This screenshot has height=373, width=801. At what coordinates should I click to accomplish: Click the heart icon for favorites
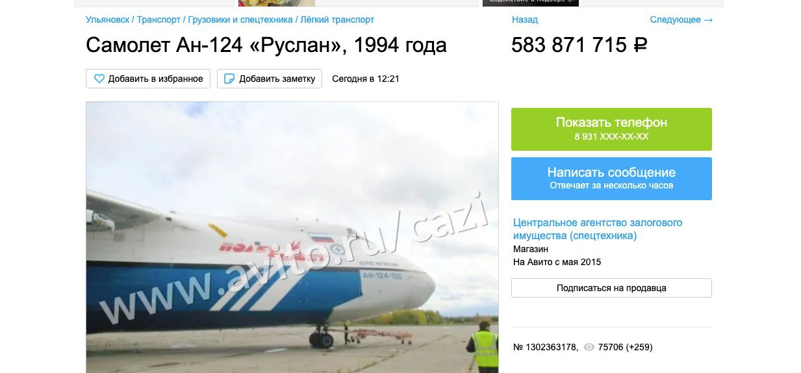click(99, 79)
